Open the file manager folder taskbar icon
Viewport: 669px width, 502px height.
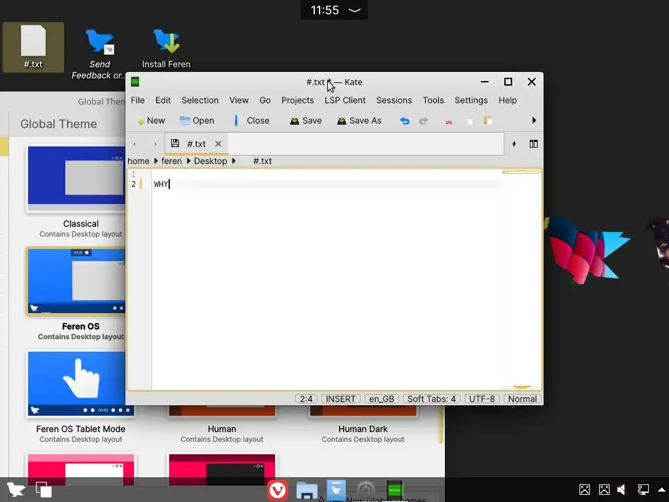tap(307, 490)
